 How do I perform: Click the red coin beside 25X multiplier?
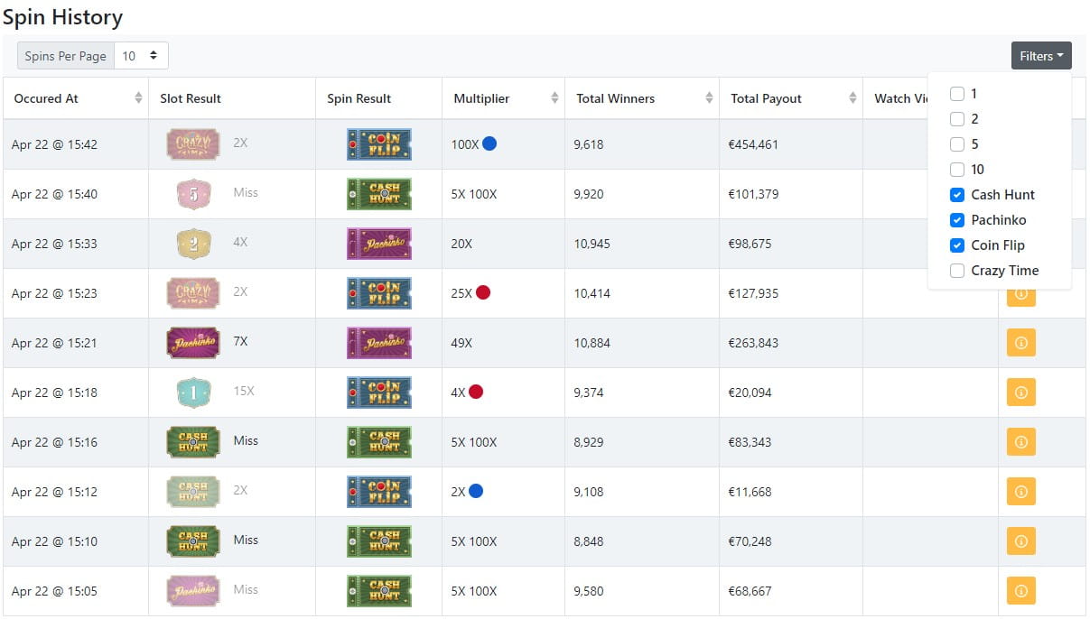pyautogui.click(x=483, y=292)
